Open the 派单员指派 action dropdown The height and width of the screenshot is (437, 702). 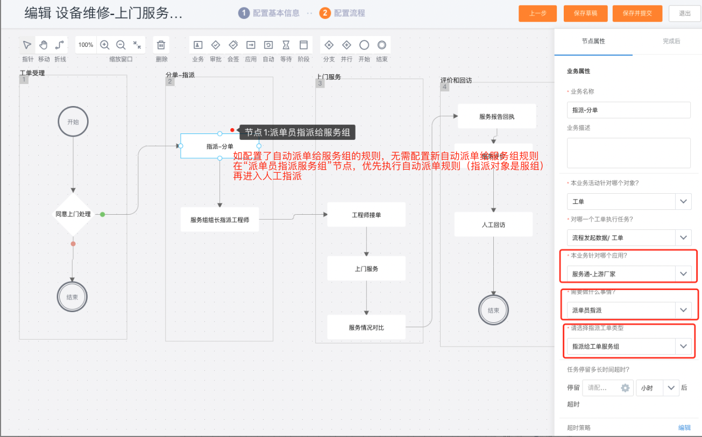click(629, 310)
